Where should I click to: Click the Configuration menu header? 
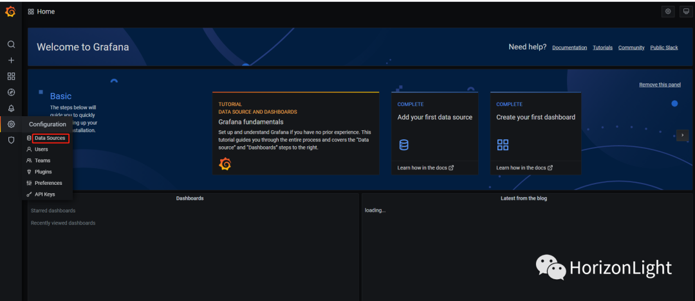pyautogui.click(x=48, y=125)
